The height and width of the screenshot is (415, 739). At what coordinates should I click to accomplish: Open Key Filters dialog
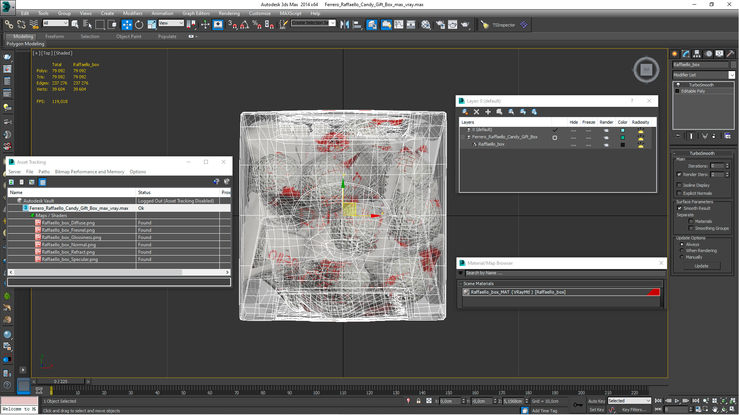634,410
